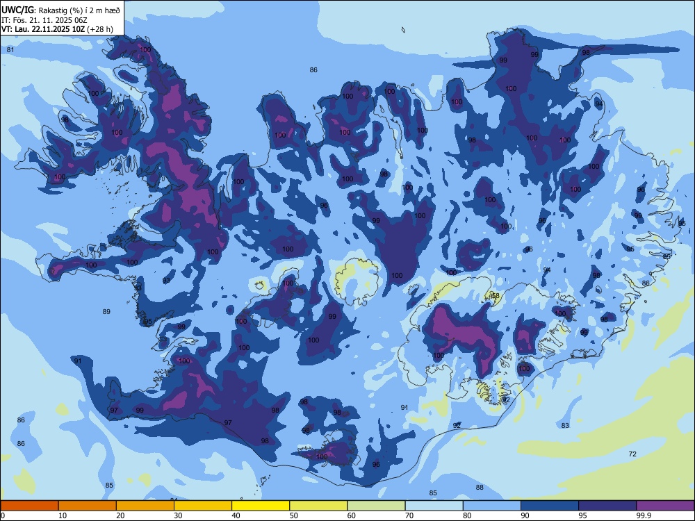Click the bright yellow 40–50 legend swatch
695x521 pixels.
pyautogui.click(x=261, y=506)
